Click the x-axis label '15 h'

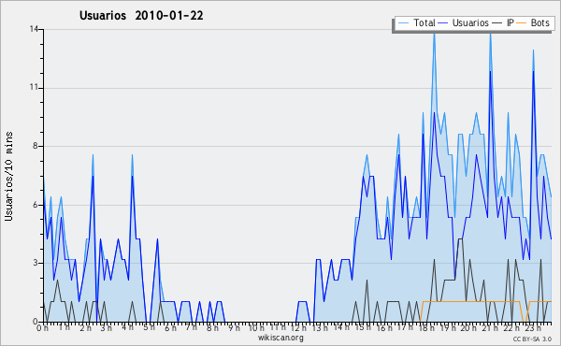click(363, 327)
